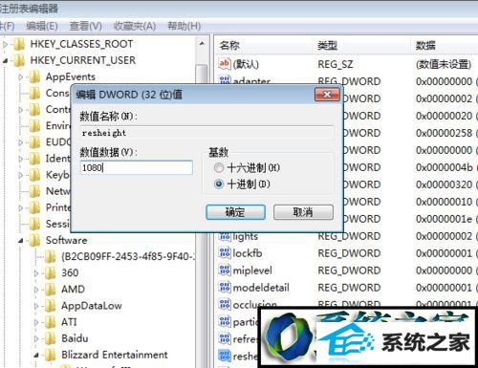Select the lockfb value name
478x368 pixels.
pyautogui.click(x=248, y=253)
